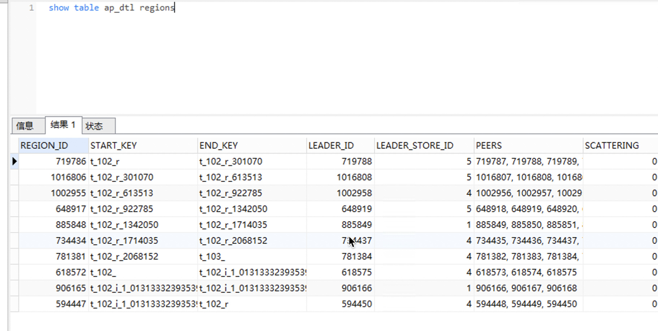
Task: Click the region ID cell 594447
Action: click(71, 304)
